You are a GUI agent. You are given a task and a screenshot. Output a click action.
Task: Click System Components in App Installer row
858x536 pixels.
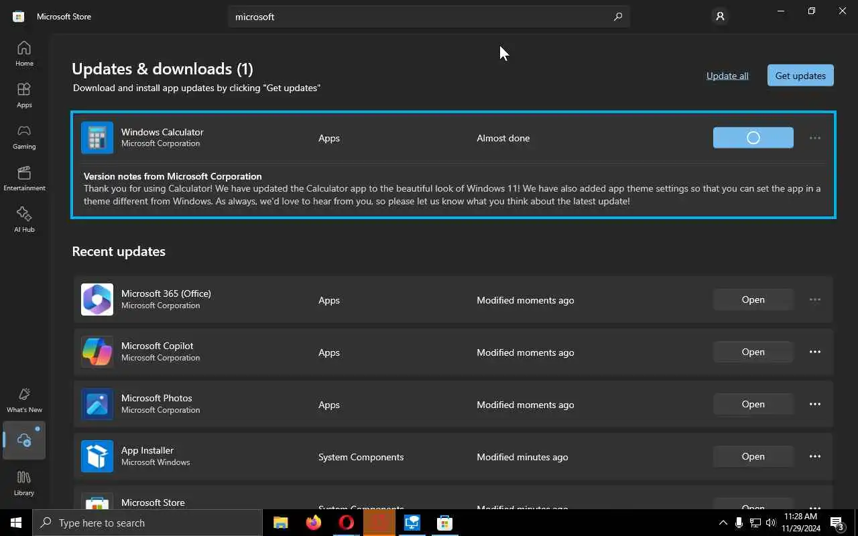[361, 457]
